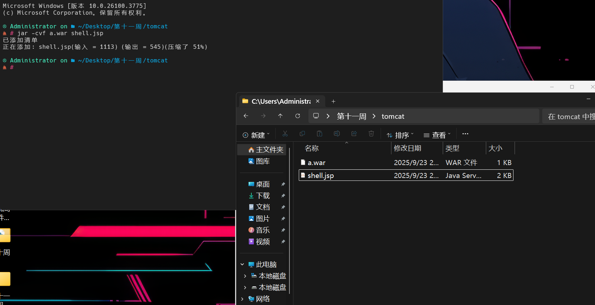Click the Cut scissors icon

(x=285, y=134)
